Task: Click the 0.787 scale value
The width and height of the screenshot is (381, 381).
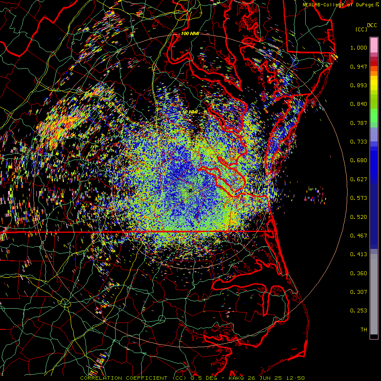Action: (x=359, y=123)
